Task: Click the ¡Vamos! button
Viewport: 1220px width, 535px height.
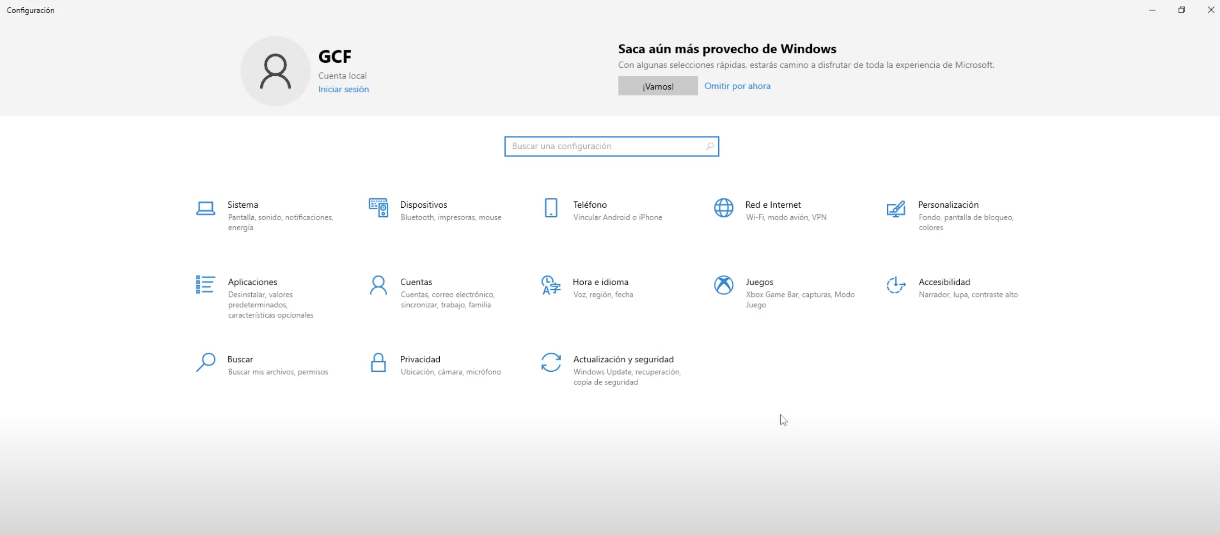Action: 658,86
